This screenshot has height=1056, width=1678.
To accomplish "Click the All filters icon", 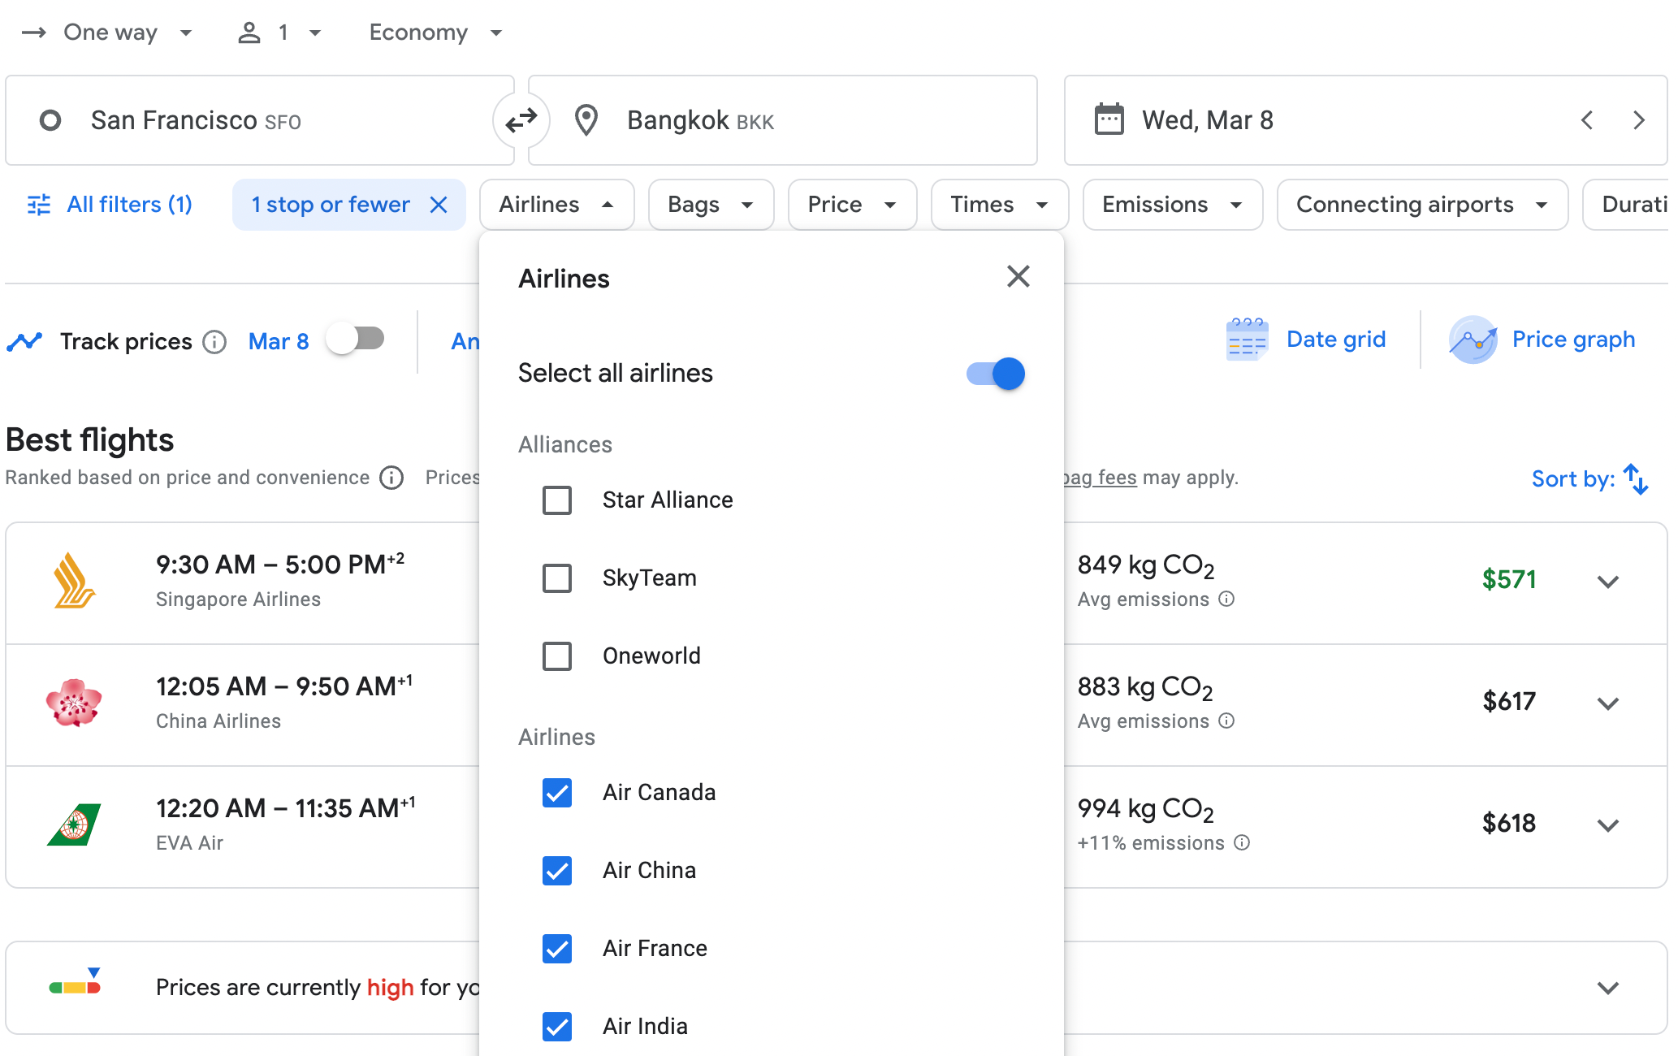I will [x=38, y=205].
